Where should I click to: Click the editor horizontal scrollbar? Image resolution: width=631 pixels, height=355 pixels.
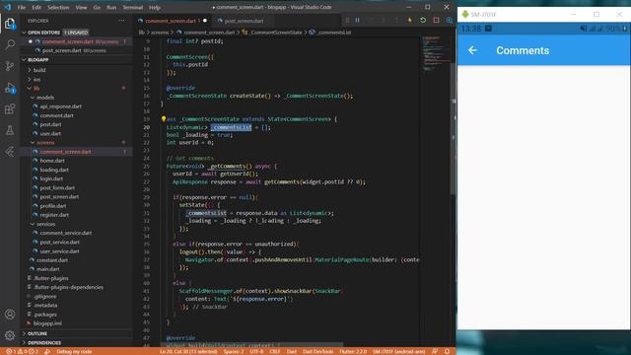tap(252, 345)
